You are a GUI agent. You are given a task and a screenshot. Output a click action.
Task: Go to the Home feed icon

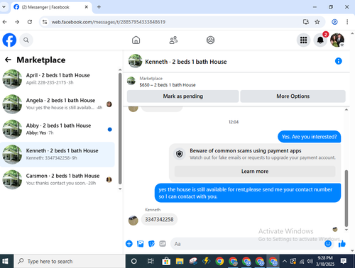pyautogui.click(x=136, y=40)
